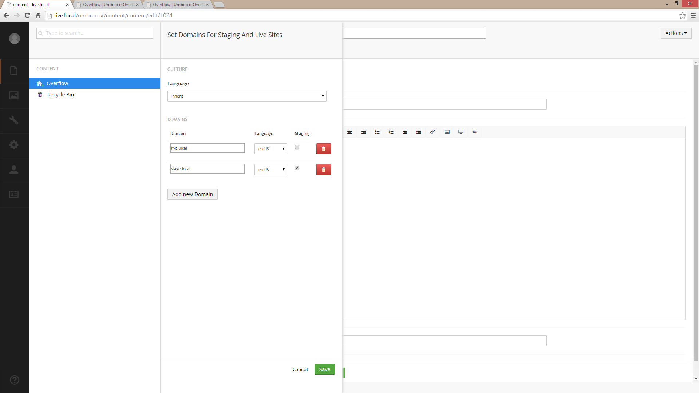Uncheck Staging for stage.local domain
This screenshot has width=699, height=393.
pyautogui.click(x=297, y=168)
